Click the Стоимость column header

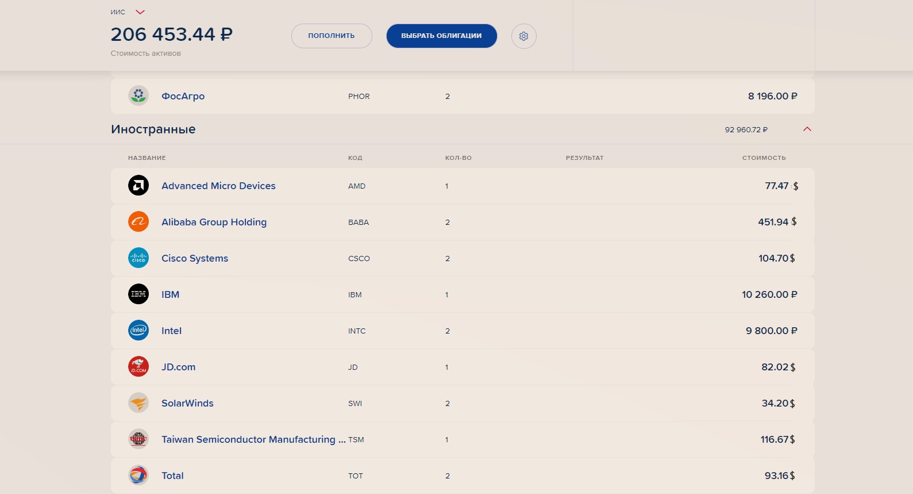764,158
